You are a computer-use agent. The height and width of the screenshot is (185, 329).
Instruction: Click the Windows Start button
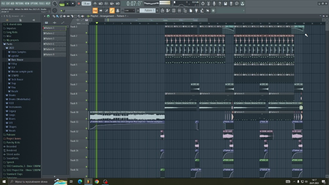click(x=4, y=181)
